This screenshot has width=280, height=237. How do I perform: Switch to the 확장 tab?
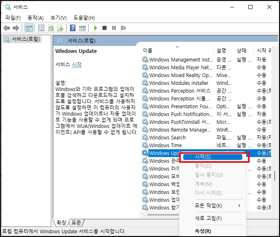click(61, 223)
